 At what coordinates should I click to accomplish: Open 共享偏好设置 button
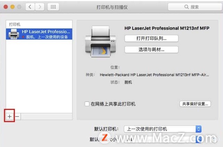tap(195, 104)
